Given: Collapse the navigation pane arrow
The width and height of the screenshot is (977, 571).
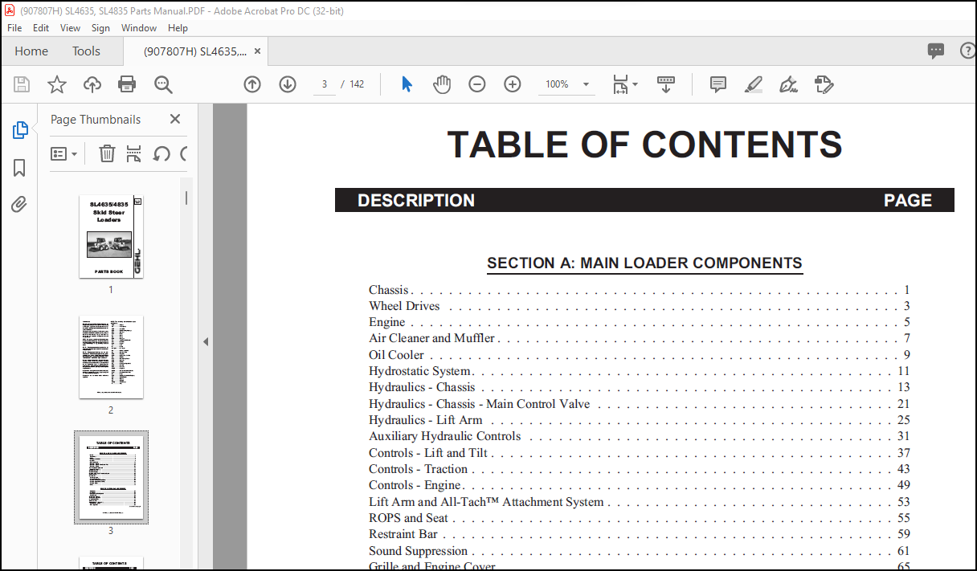Looking at the screenshot, I should click(x=206, y=341).
